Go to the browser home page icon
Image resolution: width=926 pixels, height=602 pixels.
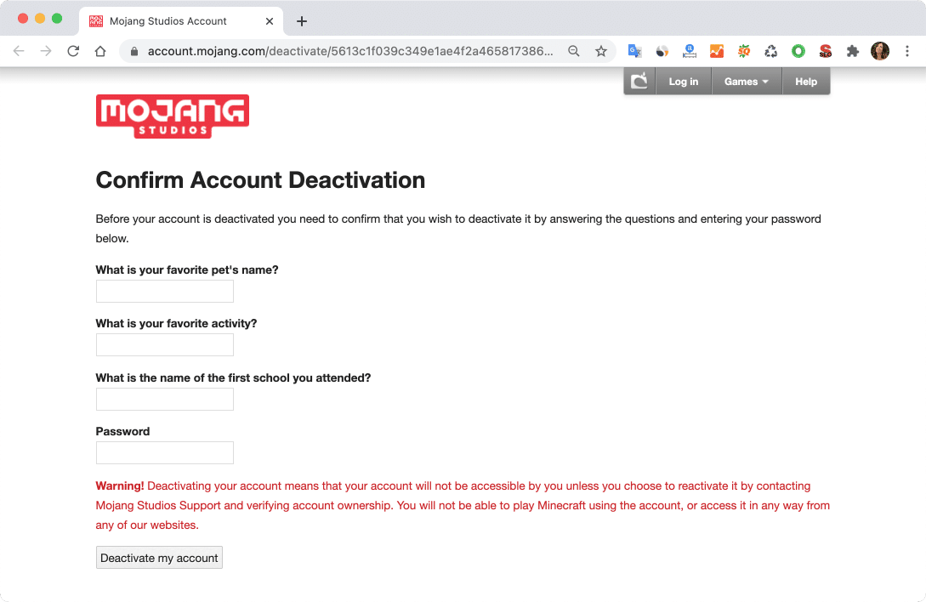click(x=100, y=51)
